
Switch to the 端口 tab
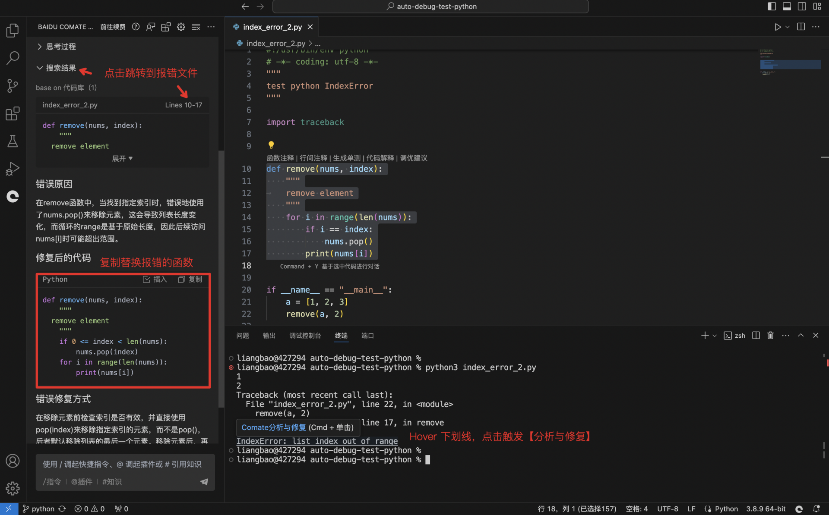(367, 336)
